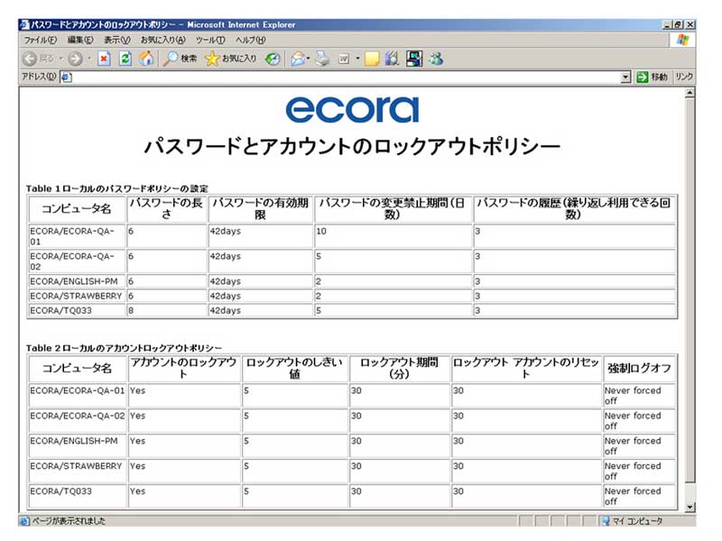Click 42days in Table 1's ECORA/ENGLISH-PM row

click(x=225, y=281)
